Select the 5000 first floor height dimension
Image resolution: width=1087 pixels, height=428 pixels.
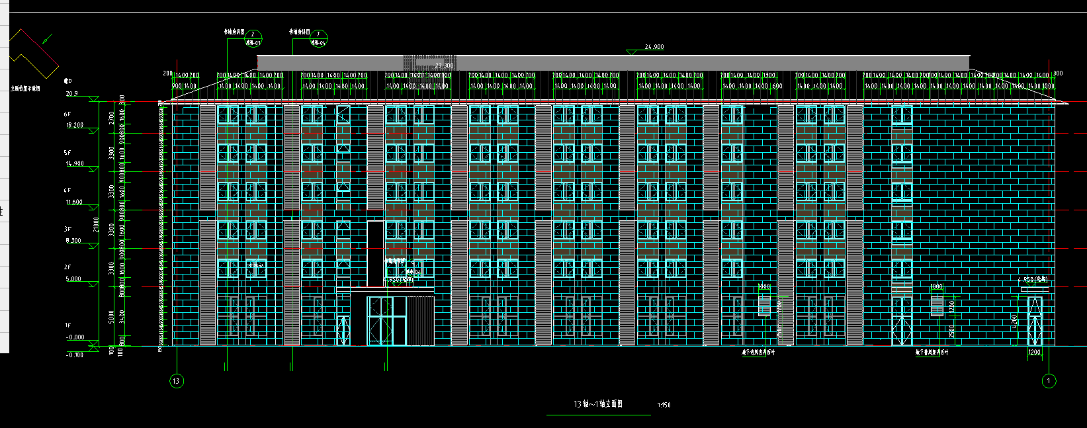(112, 317)
